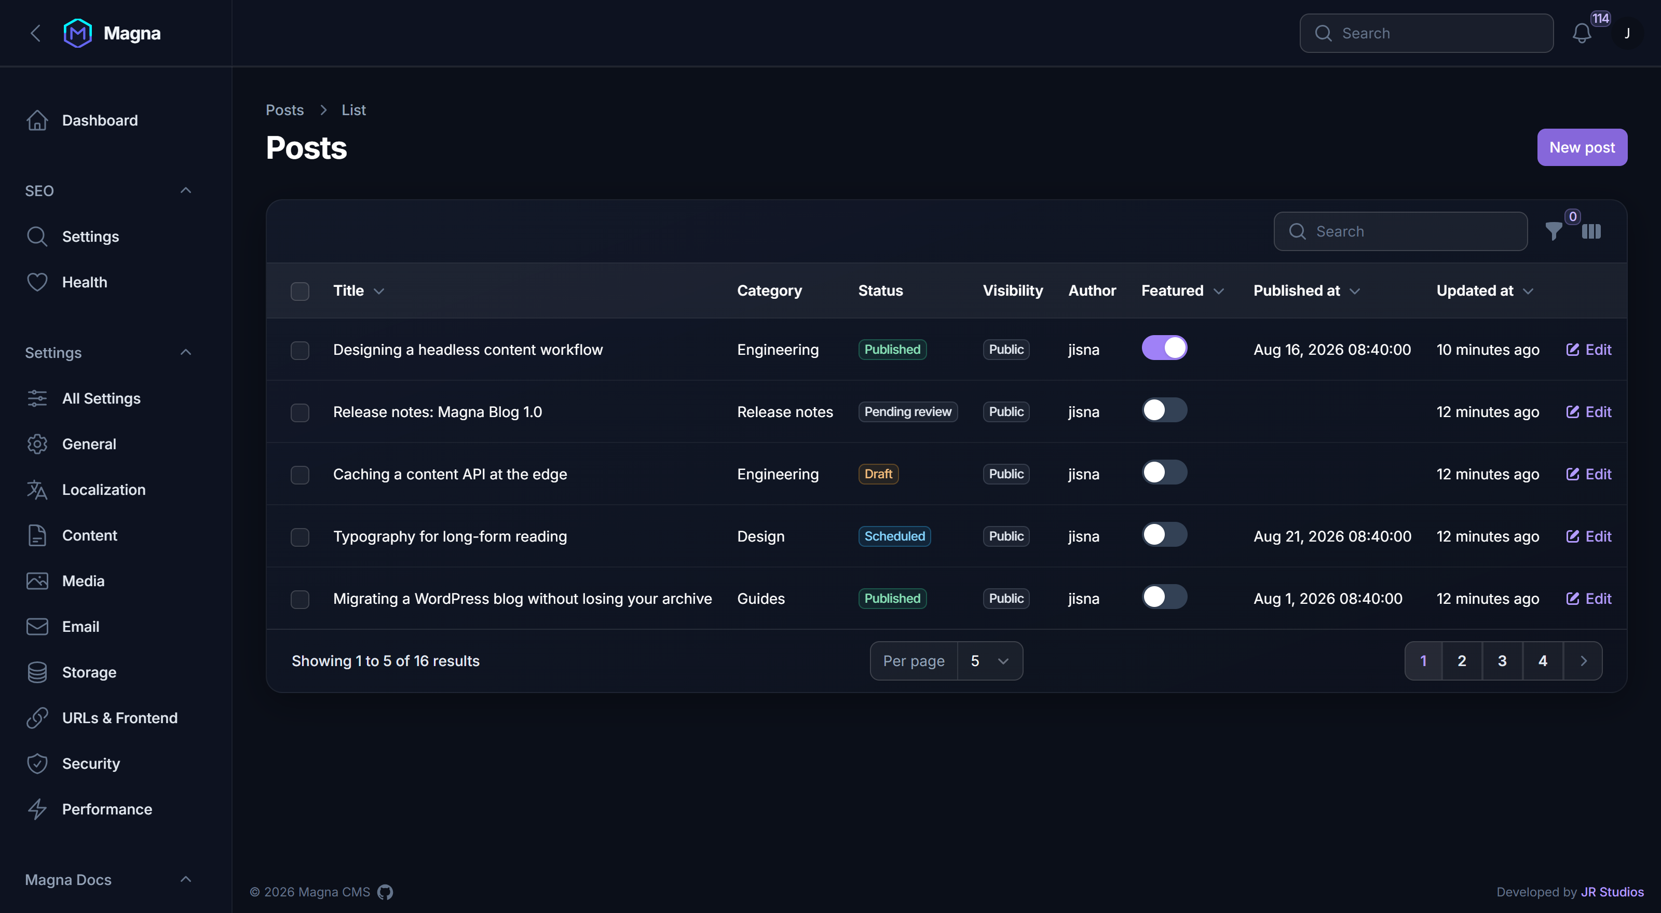The image size is (1661, 913).
Task: Click the General gear icon
Action: click(x=37, y=444)
